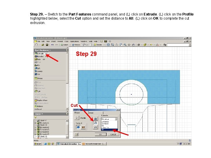This screenshot has width=211, height=158.
Task: Expand the Extrusion2 tree node
Action: pyautogui.click(x=35, y=127)
